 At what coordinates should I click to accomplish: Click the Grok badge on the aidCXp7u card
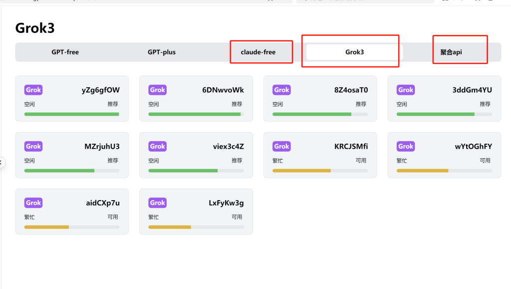[x=33, y=203]
